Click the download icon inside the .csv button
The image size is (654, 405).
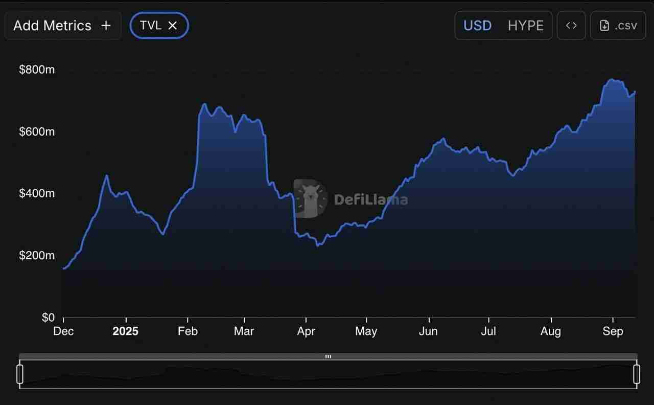(x=604, y=25)
